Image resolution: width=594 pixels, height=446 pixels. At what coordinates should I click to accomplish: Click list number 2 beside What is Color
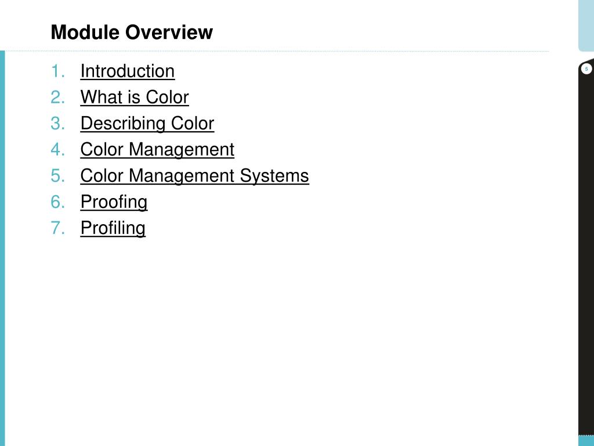(x=57, y=98)
